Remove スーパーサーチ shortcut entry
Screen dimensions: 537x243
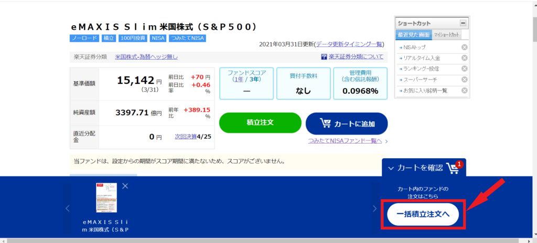[465, 80]
